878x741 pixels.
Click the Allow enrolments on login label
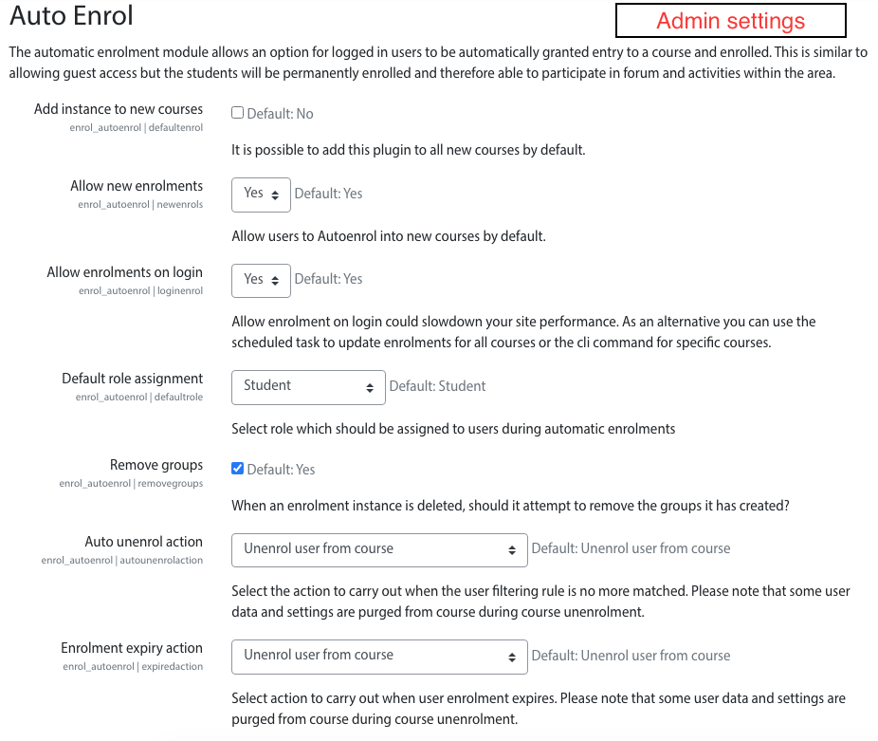125,272
